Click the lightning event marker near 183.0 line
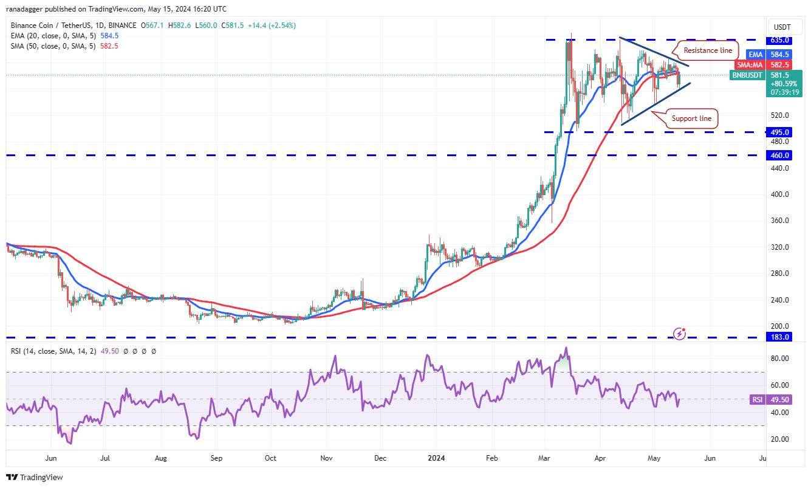Image resolution: width=811 pixels, height=488 pixels. [680, 334]
